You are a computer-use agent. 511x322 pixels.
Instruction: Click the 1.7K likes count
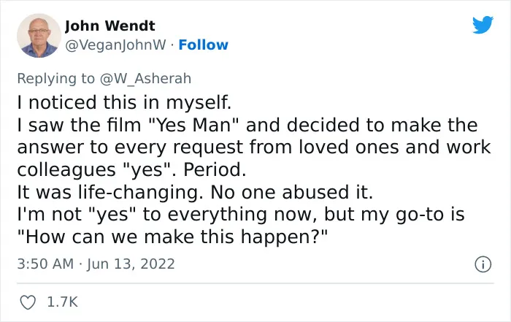pyautogui.click(x=62, y=302)
